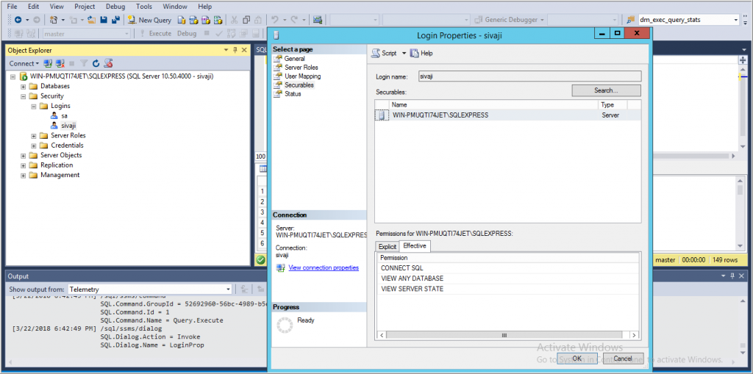The width and height of the screenshot is (753, 374).
Task: Click the Output panel pushpin icon
Action: [733, 276]
